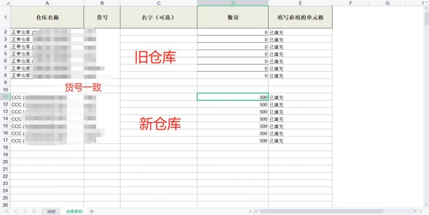Image resolution: width=429 pixels, height=215 pixels.
Task: Click 已填充 cell in row 11
Action: tap(300, 97)
